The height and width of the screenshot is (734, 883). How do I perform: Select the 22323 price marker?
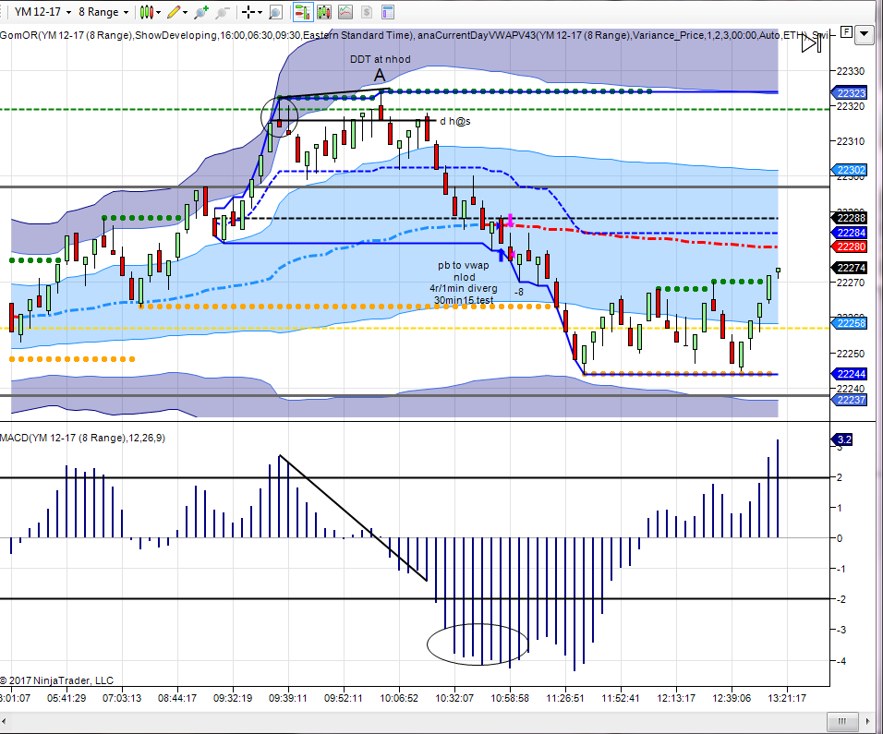pyautogui.click(x=850, y=93)
